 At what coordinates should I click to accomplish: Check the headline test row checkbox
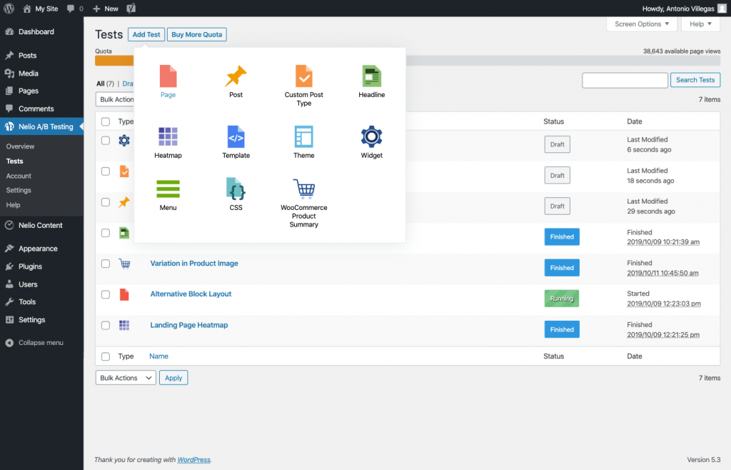point(106,233)
